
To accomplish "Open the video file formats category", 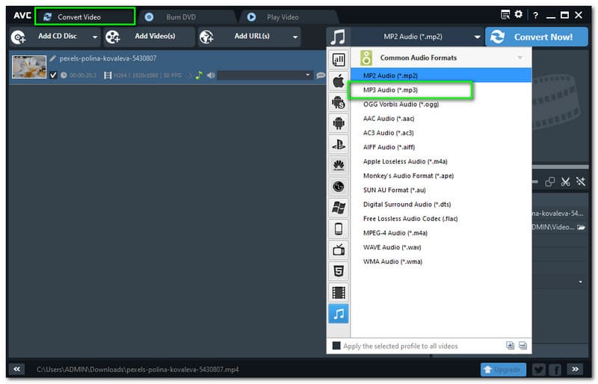I will pos(339,293).
